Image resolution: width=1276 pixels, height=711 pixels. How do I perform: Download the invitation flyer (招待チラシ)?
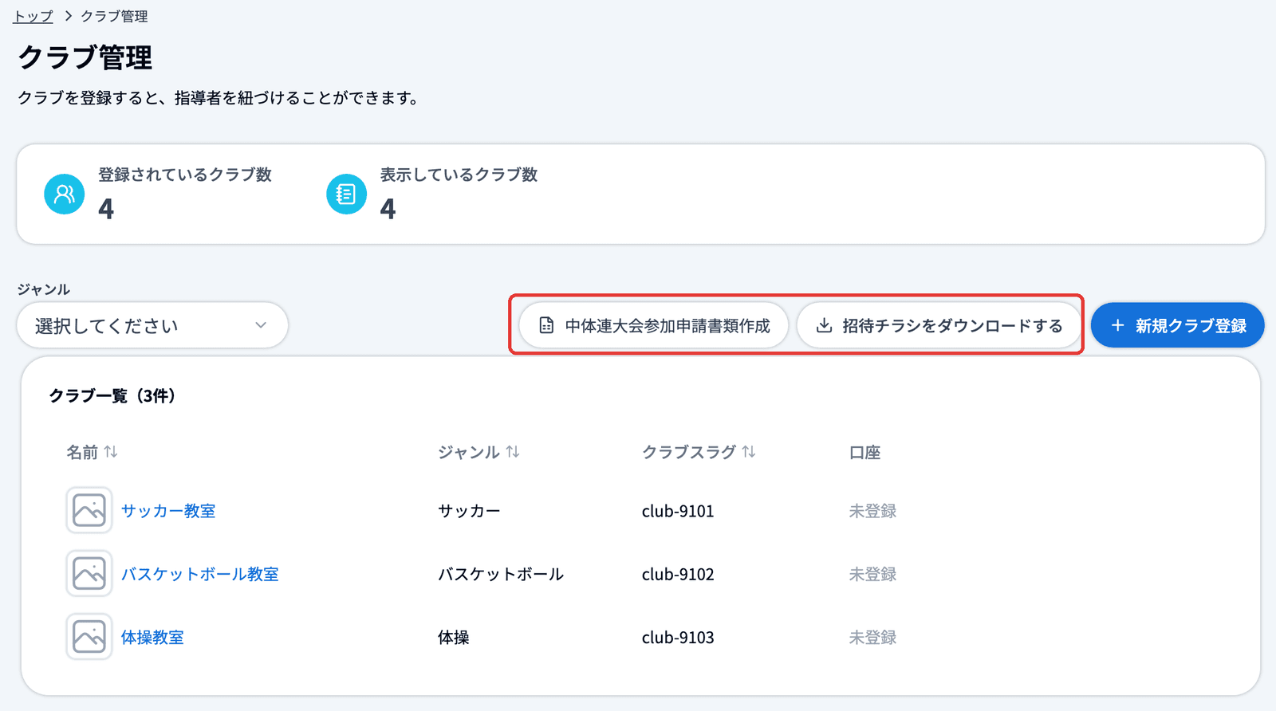pyautogui.click(x=939, y=325)
